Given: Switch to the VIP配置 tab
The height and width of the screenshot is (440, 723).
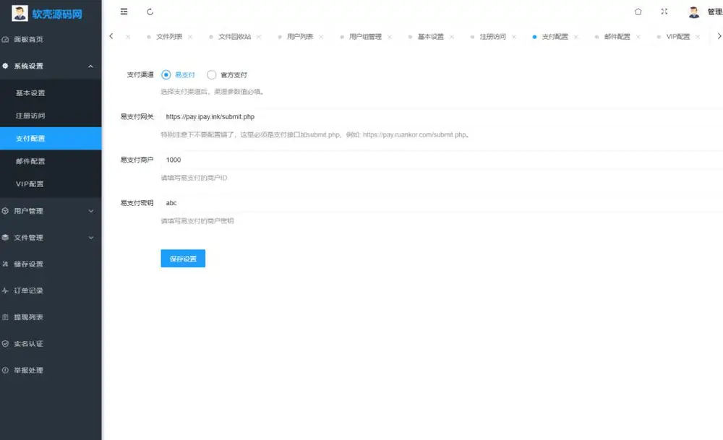Looking at the screenshot, I should (x=678, y=37).
